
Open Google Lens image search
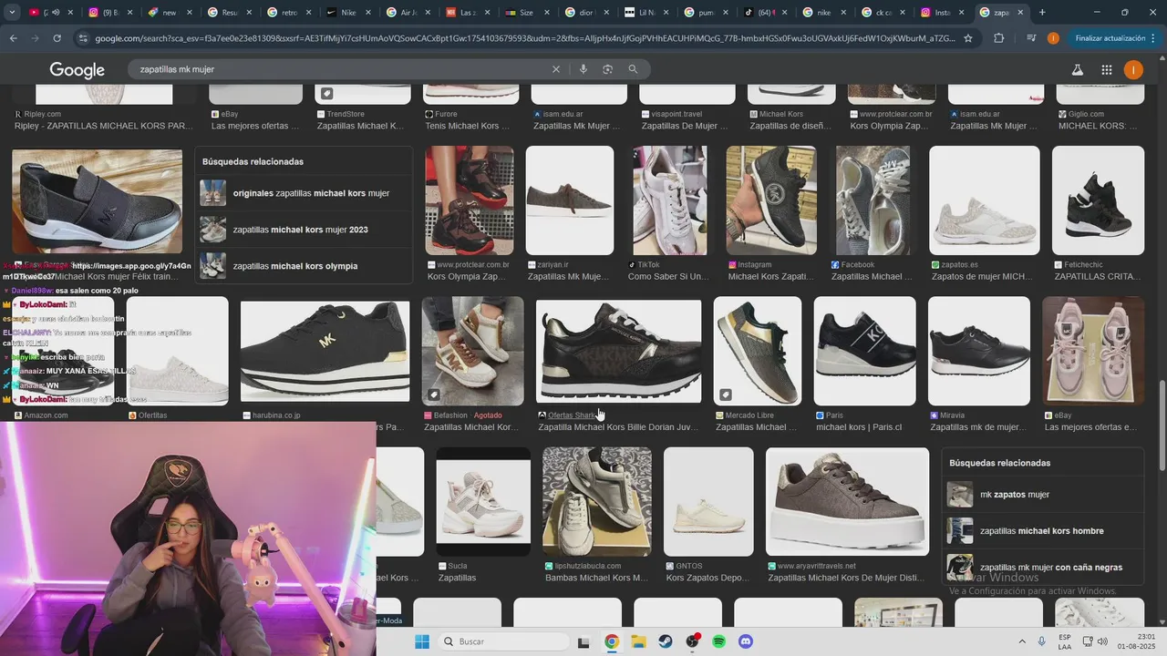(x=607, y=69)
